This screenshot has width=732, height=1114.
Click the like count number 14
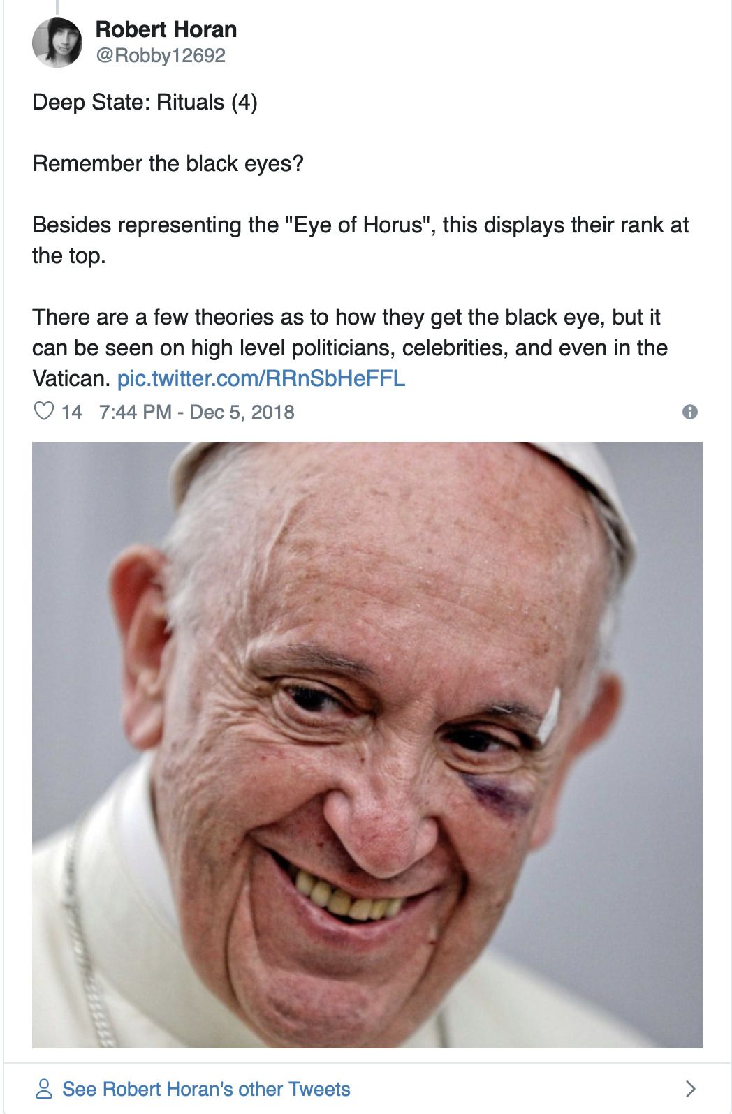tap(71, 412)
